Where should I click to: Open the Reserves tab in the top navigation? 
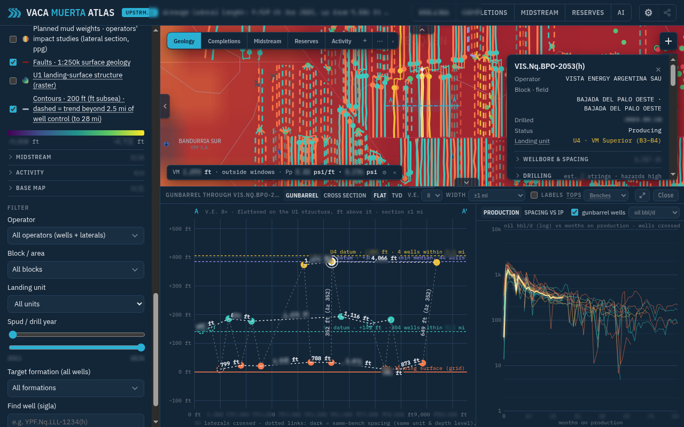(x=588, y=13)
